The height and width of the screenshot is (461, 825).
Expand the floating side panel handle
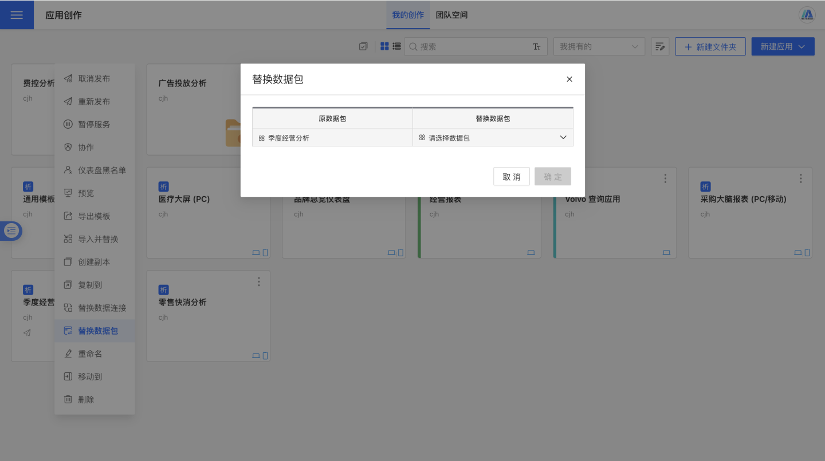point(11,230)
